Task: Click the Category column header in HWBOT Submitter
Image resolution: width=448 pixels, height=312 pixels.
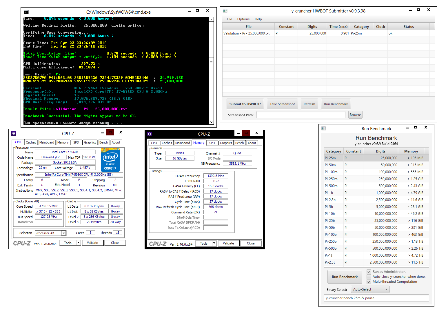Action: pos(361,26)
